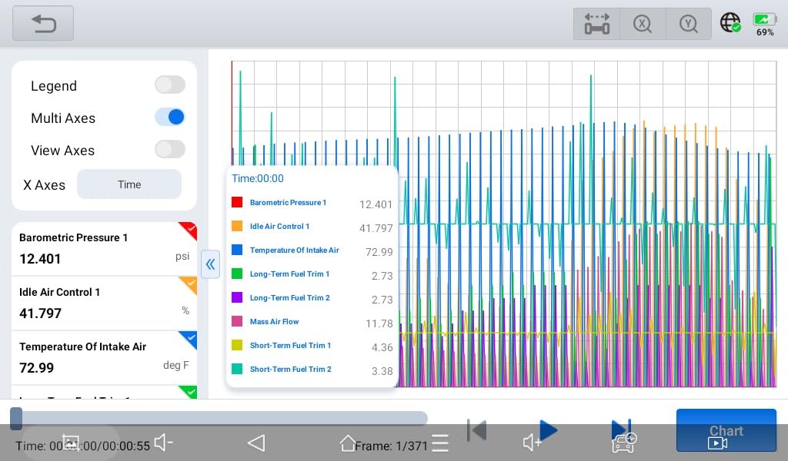Image resolution: width=788 pixels, height=461 pixels.
Task: Skip to the previous frame
Action: coord(477,430)
